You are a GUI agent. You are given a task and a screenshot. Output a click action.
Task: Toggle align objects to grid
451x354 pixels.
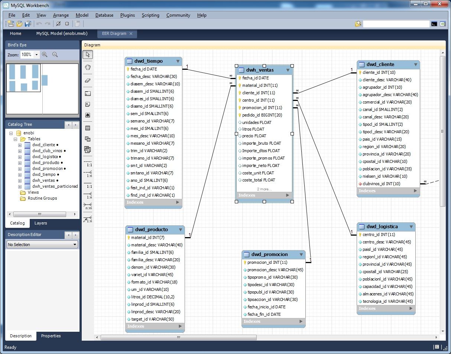[x=67, y=24]
